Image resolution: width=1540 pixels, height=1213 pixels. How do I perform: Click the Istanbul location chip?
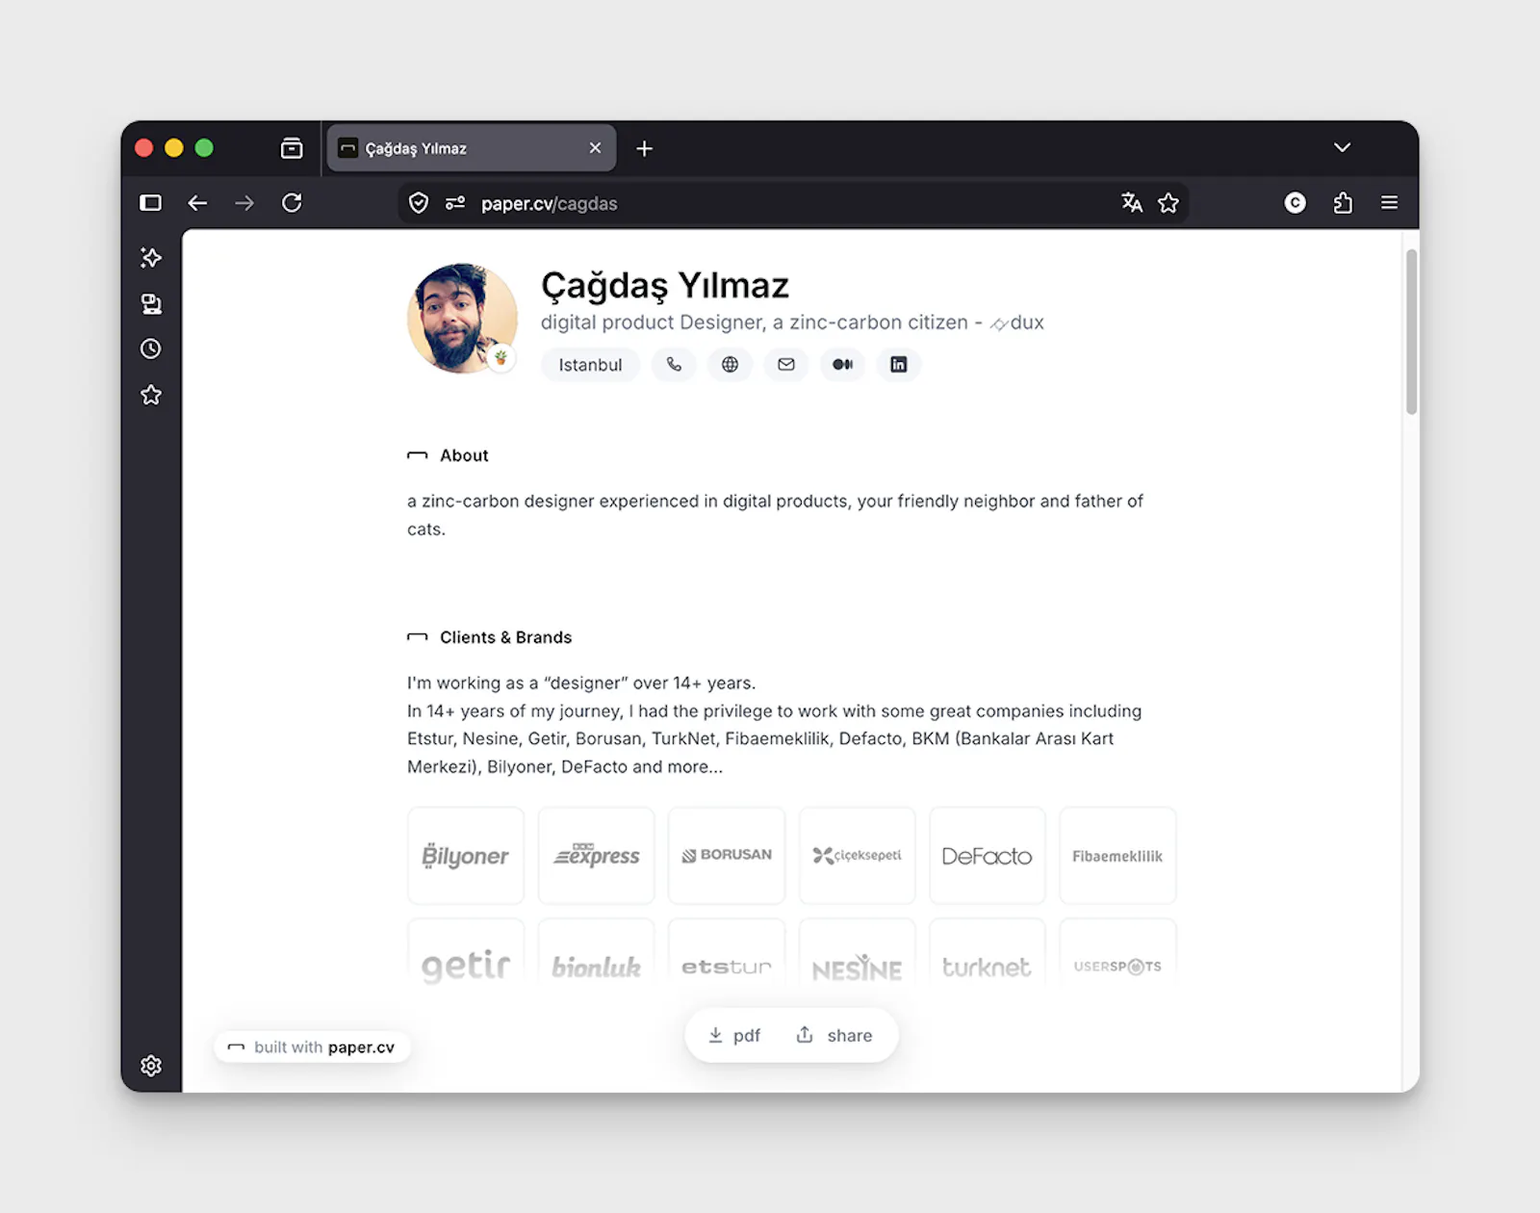click(x=590, y=365)
